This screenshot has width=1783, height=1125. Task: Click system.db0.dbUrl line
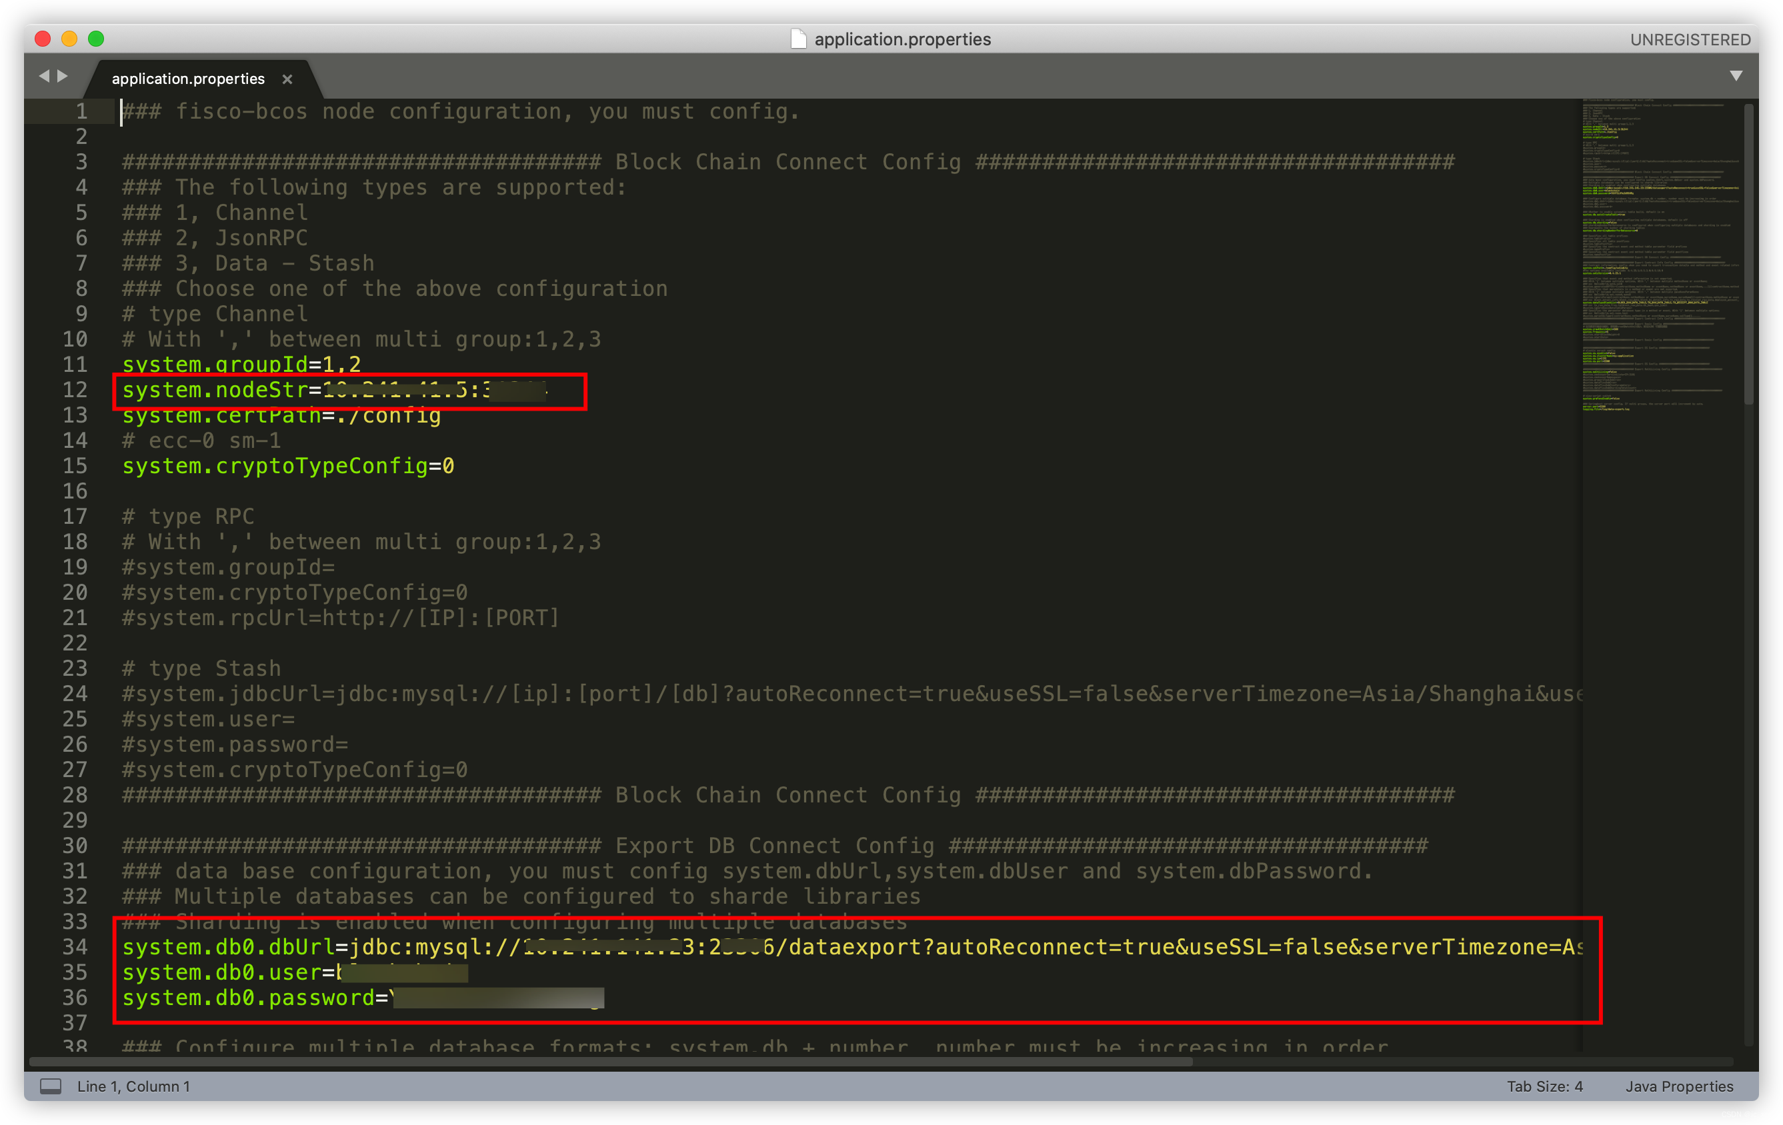[x=852, y=946]
